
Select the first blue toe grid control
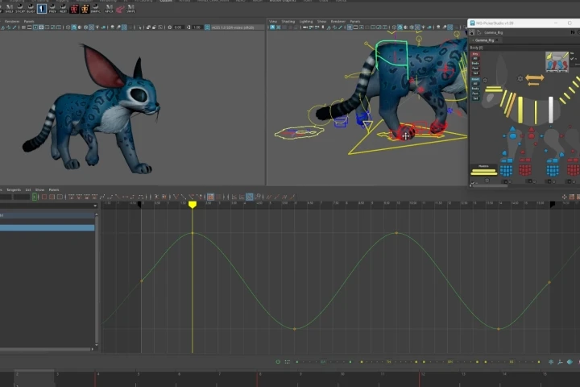click(x=506, y=170)
